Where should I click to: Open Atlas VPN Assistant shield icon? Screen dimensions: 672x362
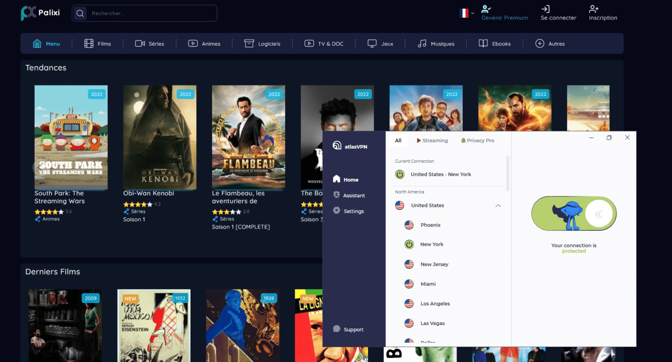click(x=336, y=195)
